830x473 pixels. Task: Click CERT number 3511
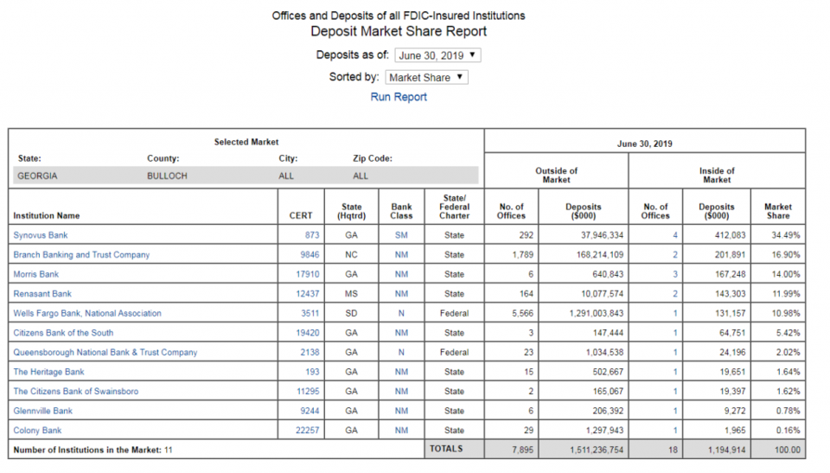[310, 314]
